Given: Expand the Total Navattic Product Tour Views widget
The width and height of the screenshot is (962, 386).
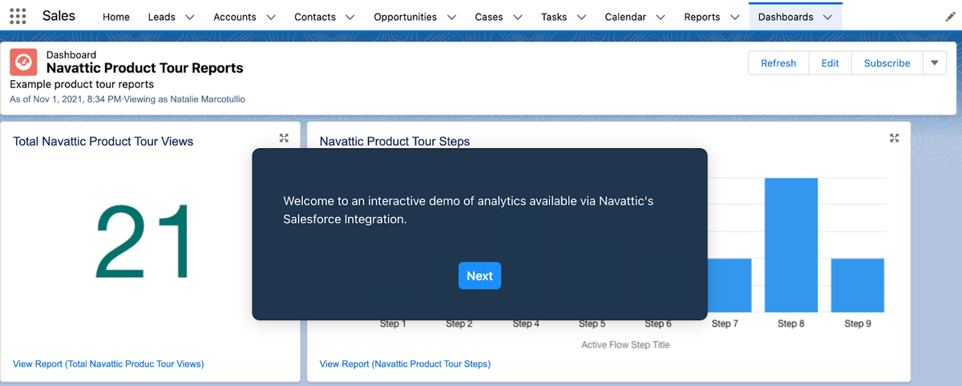Looking at the screenshot, I should 284,138.
